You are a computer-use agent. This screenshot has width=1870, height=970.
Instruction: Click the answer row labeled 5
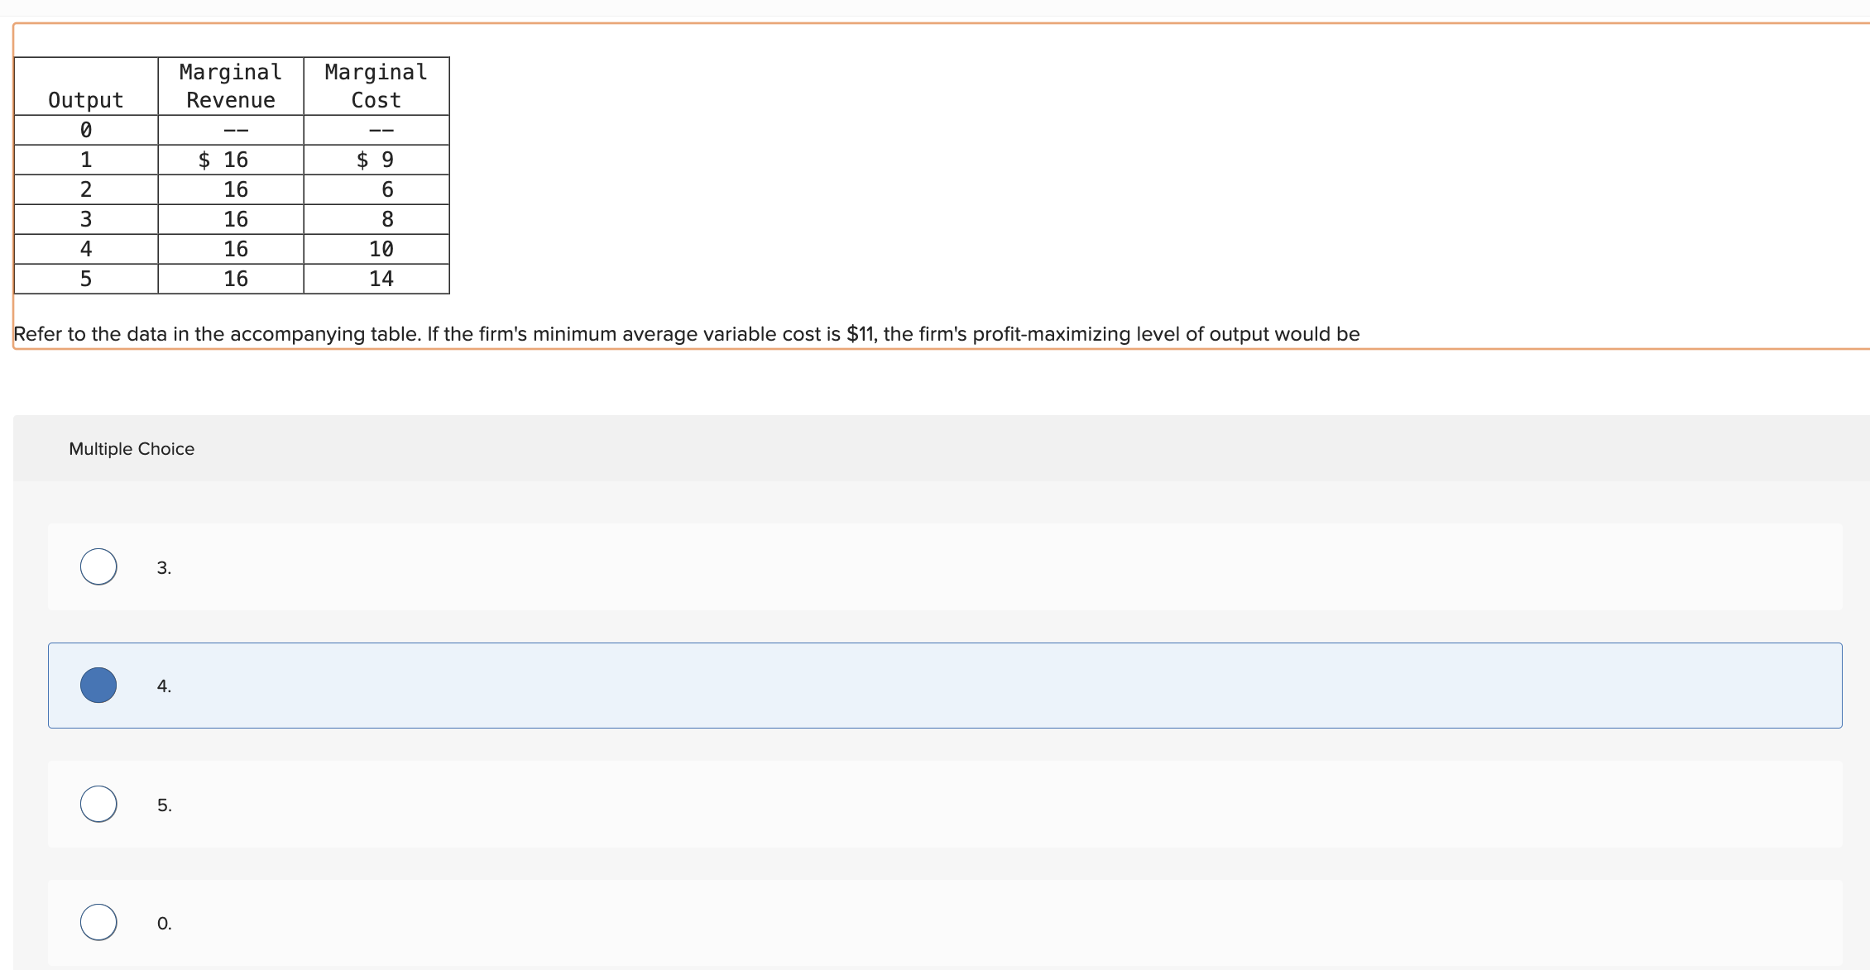[579, 803]
